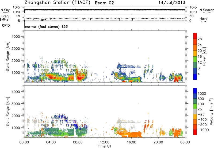
Task: Click orange negative velocity region near 16:00
Action: click(135, 134)
